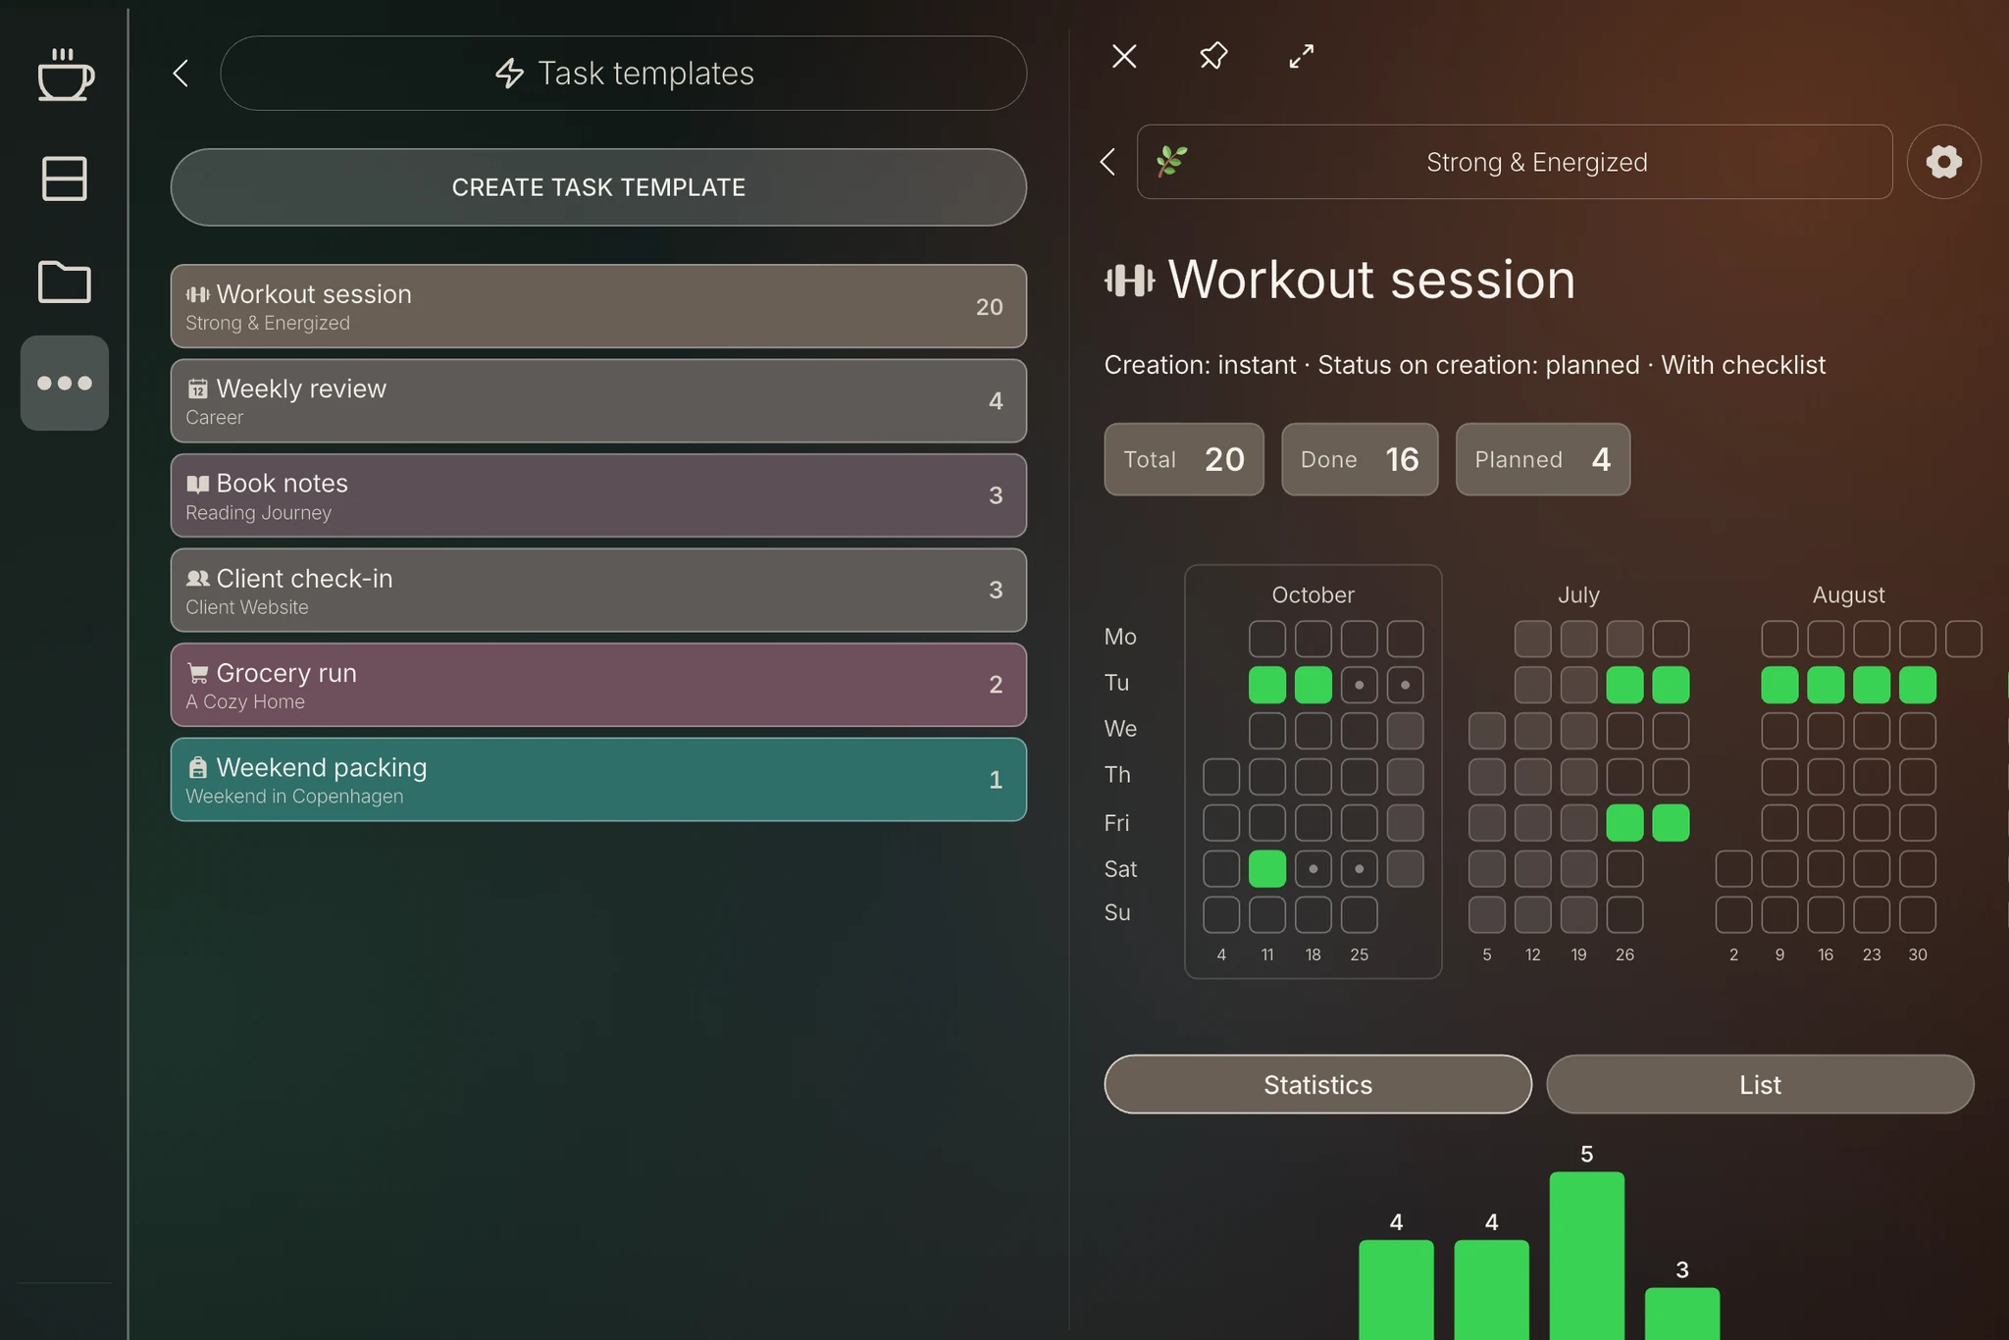This screenshot has width=2009, height=1340.
Task: Select the three-dots more menu in sidebar
Action: pos(65,383)
